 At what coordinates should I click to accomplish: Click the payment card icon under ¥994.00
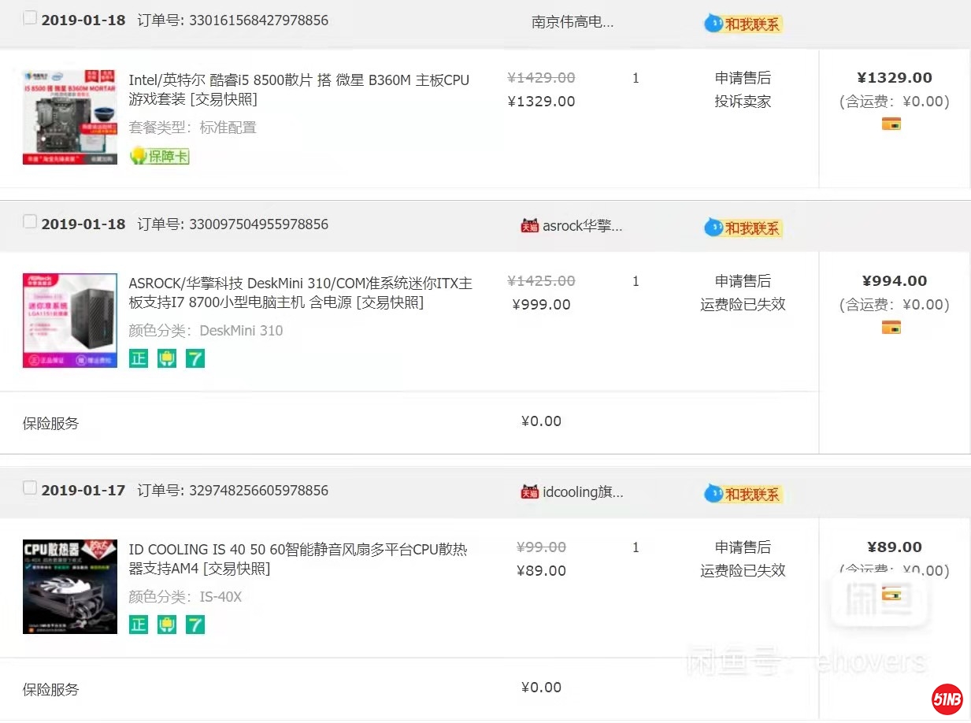click(x=891, y=327)
